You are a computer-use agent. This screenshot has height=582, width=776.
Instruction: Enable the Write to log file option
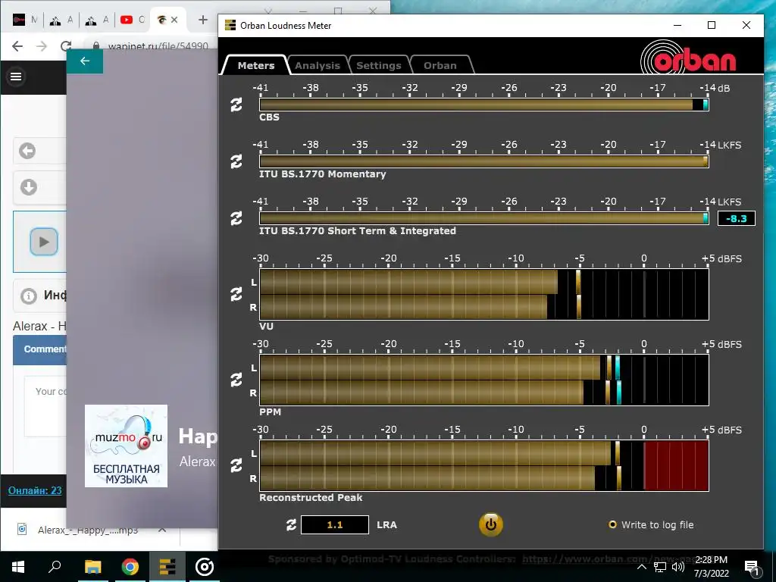point(651,524)
